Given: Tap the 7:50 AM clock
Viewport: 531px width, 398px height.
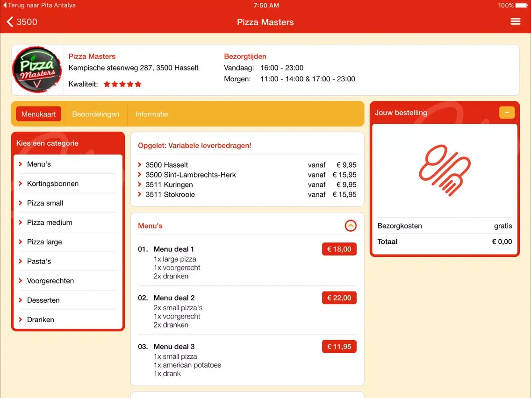Looking at the screenshot, I should (266, 5).
